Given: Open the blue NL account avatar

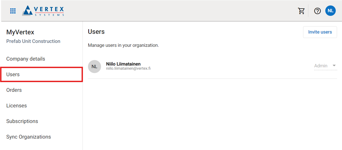Looking at the screenshot, I should [331, 11].
